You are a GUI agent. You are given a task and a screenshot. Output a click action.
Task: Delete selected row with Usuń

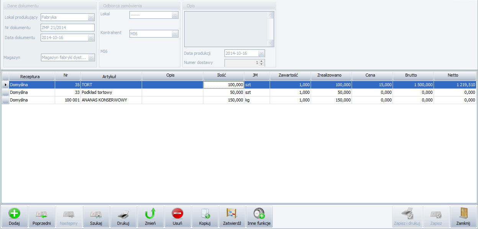pos(177,217)
